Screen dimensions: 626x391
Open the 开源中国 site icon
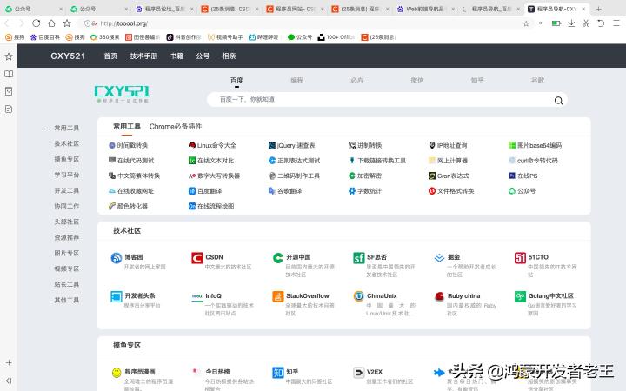(278, 258)
